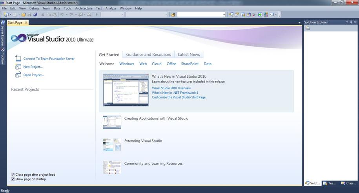359x193 pixels.
Task: Click the Undo arrow icon
Action: [x=62, y=15]
